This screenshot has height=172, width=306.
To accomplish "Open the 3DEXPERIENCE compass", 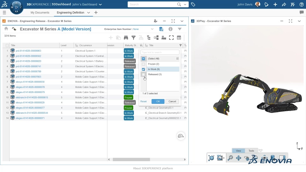I will (x=16, y=7).
